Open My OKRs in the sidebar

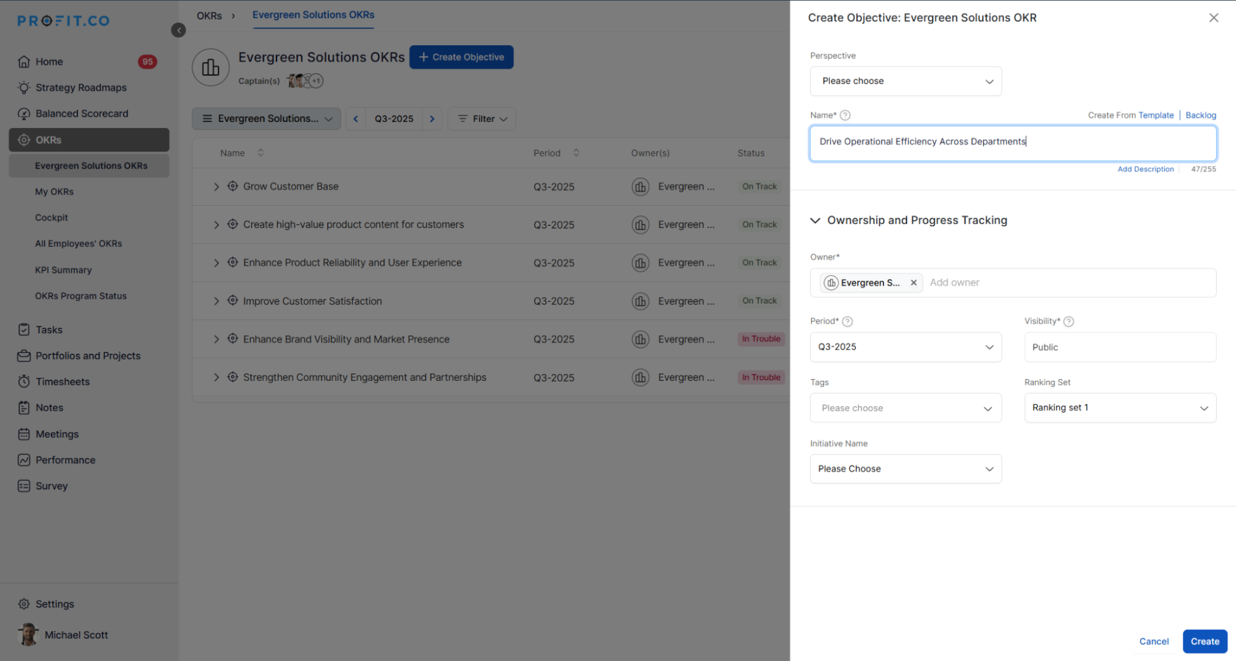pyautogui.click(x=54, y=192)
